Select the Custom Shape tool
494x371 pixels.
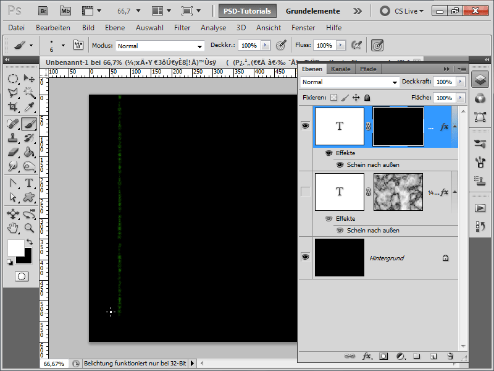(29, 197)
